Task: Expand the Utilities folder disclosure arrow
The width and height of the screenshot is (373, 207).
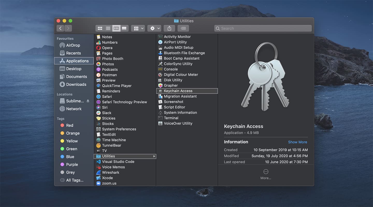Action: [154, 156]
